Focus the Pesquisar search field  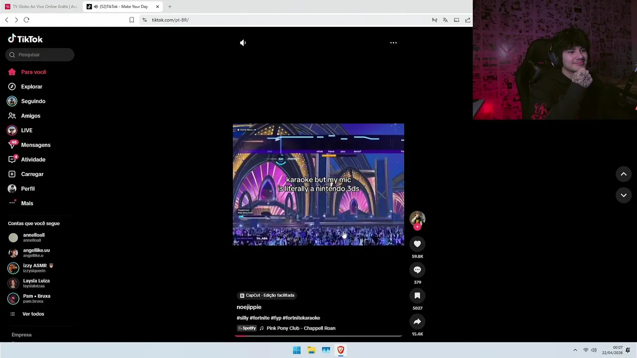tap(40, 55)
